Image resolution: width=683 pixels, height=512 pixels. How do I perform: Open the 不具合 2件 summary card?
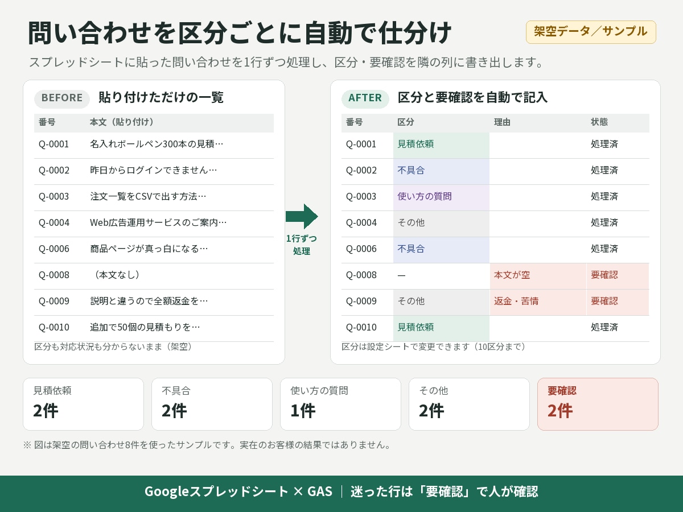pos(212,404)
